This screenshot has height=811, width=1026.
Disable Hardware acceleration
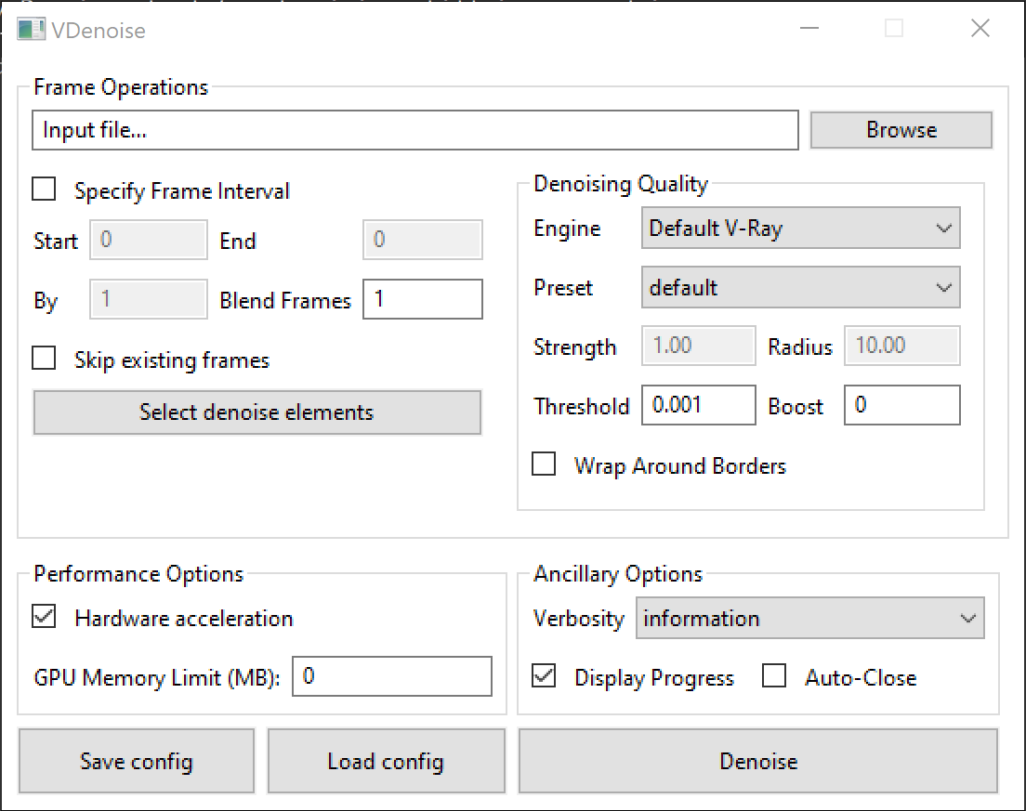42,618
